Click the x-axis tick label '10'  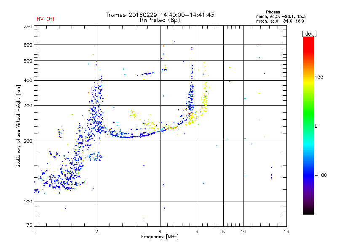tap(243, 231)
